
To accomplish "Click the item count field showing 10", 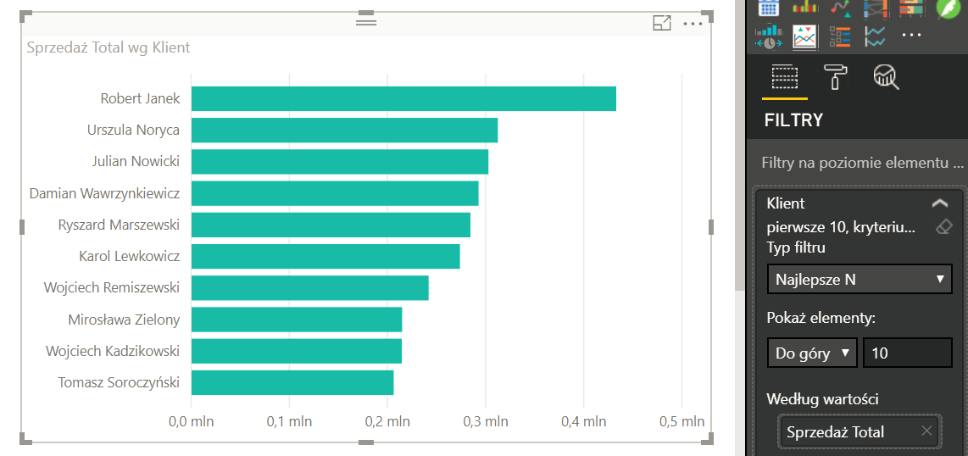I will [x=907, y=353].
